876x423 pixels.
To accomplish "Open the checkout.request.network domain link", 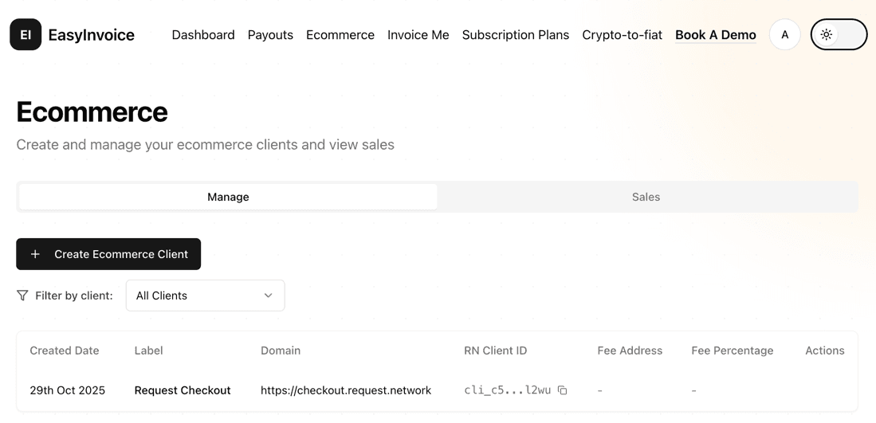I will click(346, 390).
